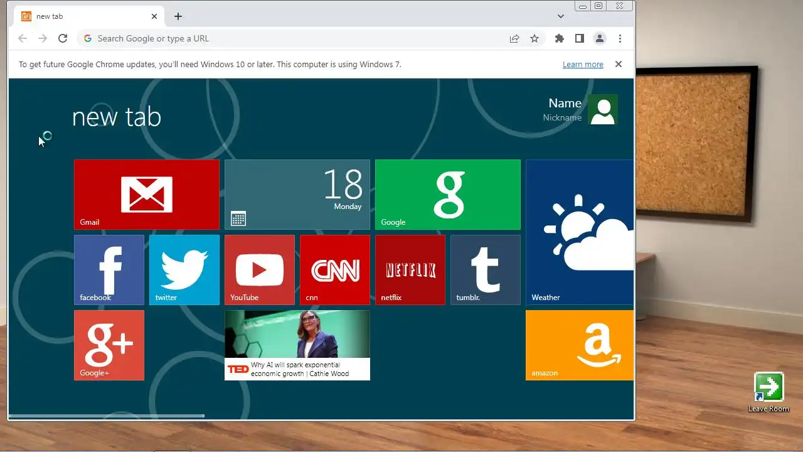Click the back navigation arrow
Image resolution: width=803 pixels, height=452 pixels.
click(23, 38)
